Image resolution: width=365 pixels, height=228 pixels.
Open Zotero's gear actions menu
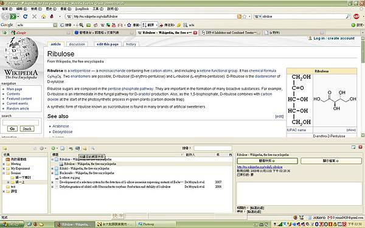(42, 148)
